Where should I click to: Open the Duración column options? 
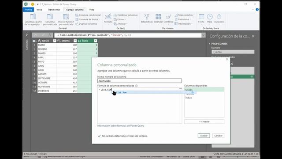click(x=219, y=19)
